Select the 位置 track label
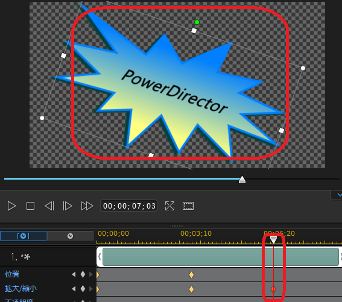Screen dimensions: 342x302 pyautogui.click(x=12, y=274)
